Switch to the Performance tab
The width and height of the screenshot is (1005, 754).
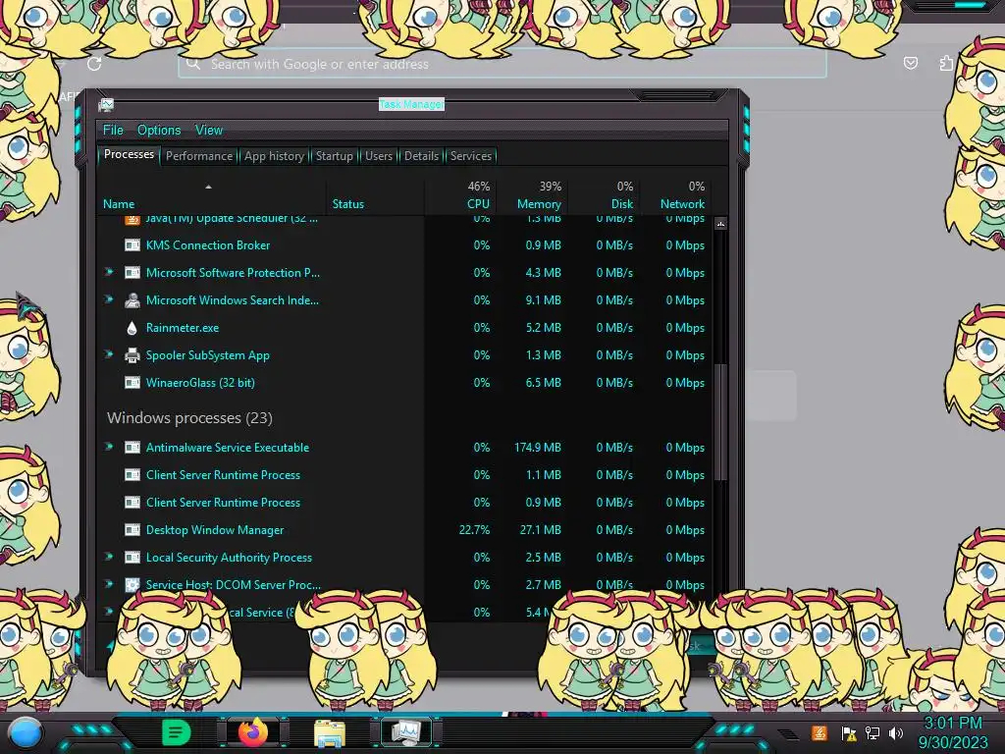pyautogui.click(x=199, y=156)
